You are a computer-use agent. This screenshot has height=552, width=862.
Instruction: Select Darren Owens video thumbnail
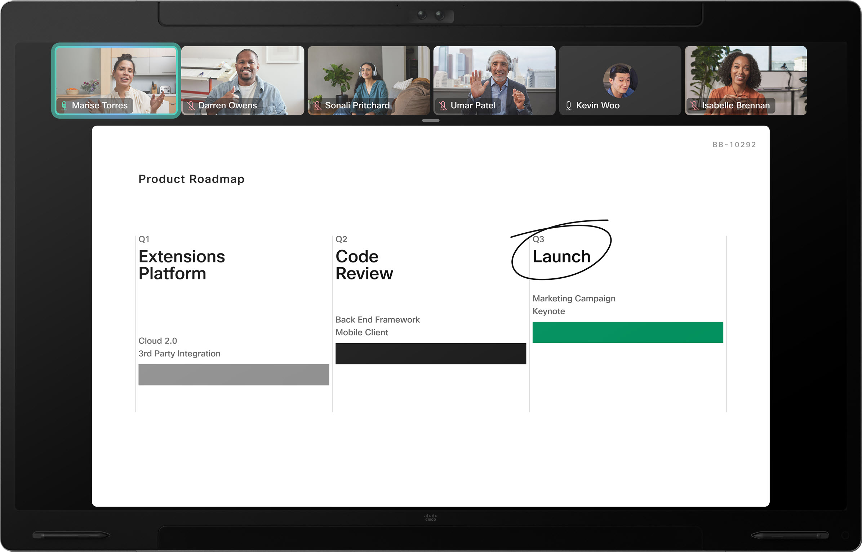(x=243, y=81)
